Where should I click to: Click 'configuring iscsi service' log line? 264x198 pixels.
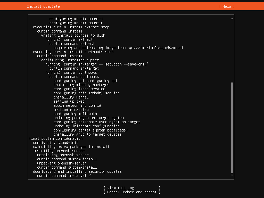click(x=79, y=89)
